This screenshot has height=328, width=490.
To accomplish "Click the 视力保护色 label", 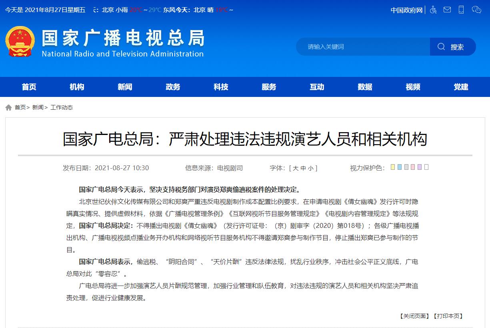I will coord(367,168).
